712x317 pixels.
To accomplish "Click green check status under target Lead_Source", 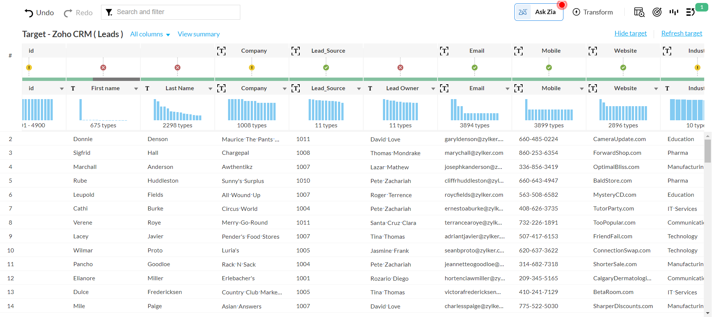I will pos(326,68).
